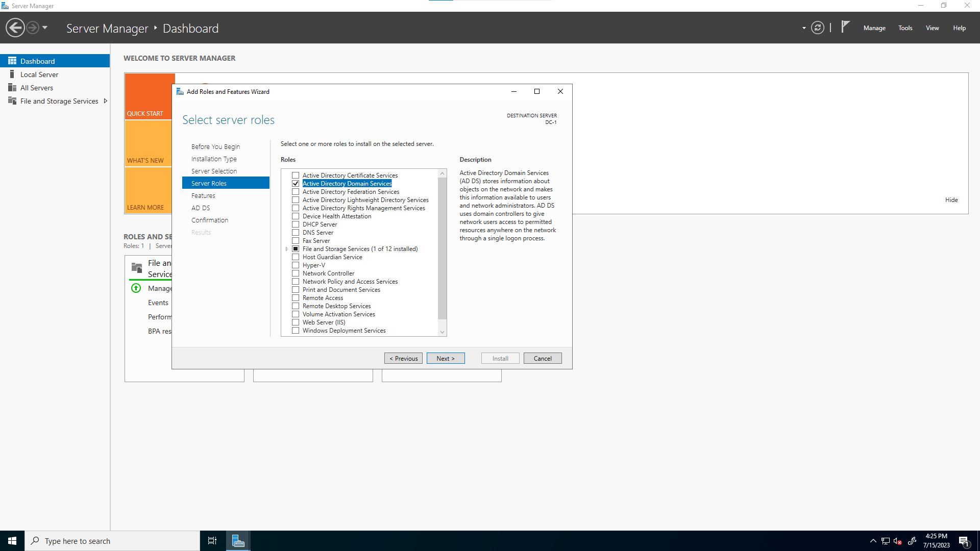Open the navigation history dropdown arrow
Image resolution: width=980 pixels, height=551 pixels.
click(45, 28)
